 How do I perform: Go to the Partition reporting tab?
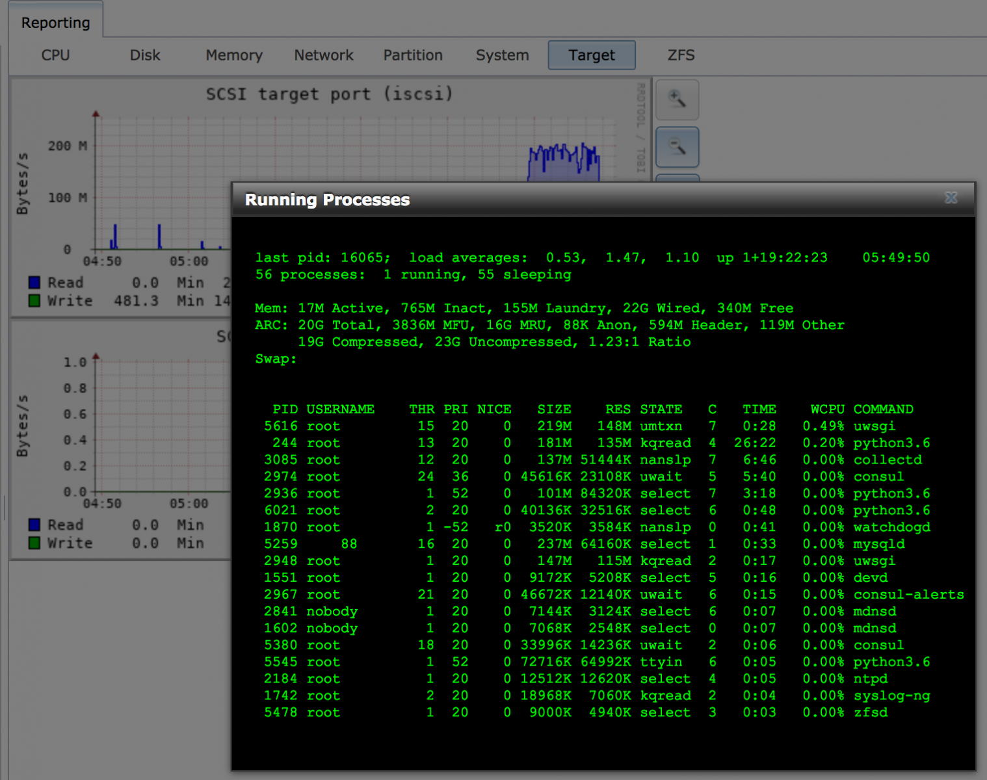tap(413, 55)
